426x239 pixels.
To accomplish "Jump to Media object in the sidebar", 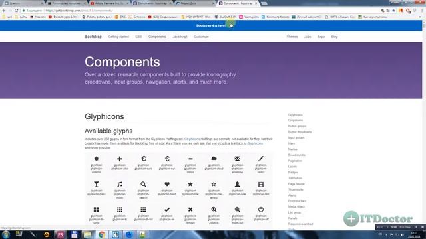I will coord(296,206).
